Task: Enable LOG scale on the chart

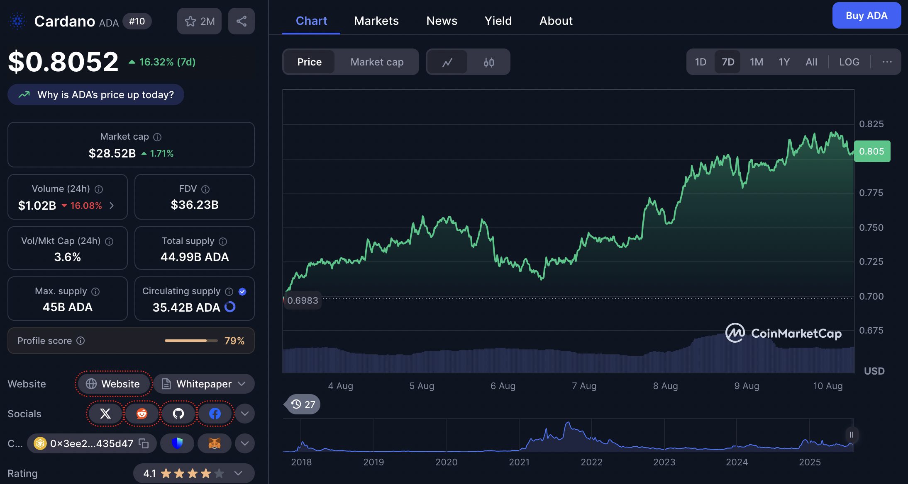Action: [849, 62]
